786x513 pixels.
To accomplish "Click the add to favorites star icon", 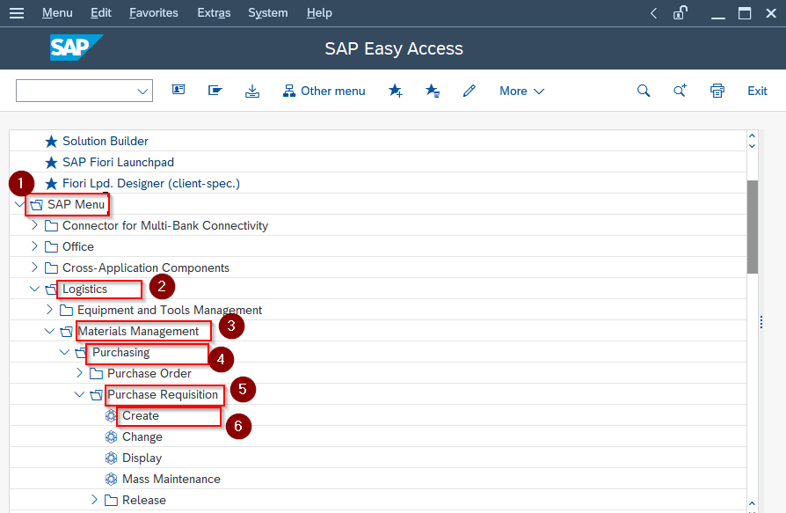I will pos(396,91).
